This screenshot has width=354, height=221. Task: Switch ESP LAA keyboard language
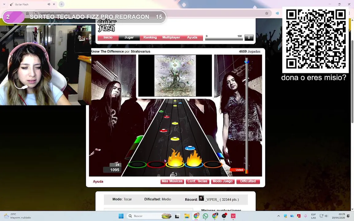[313, 216]
